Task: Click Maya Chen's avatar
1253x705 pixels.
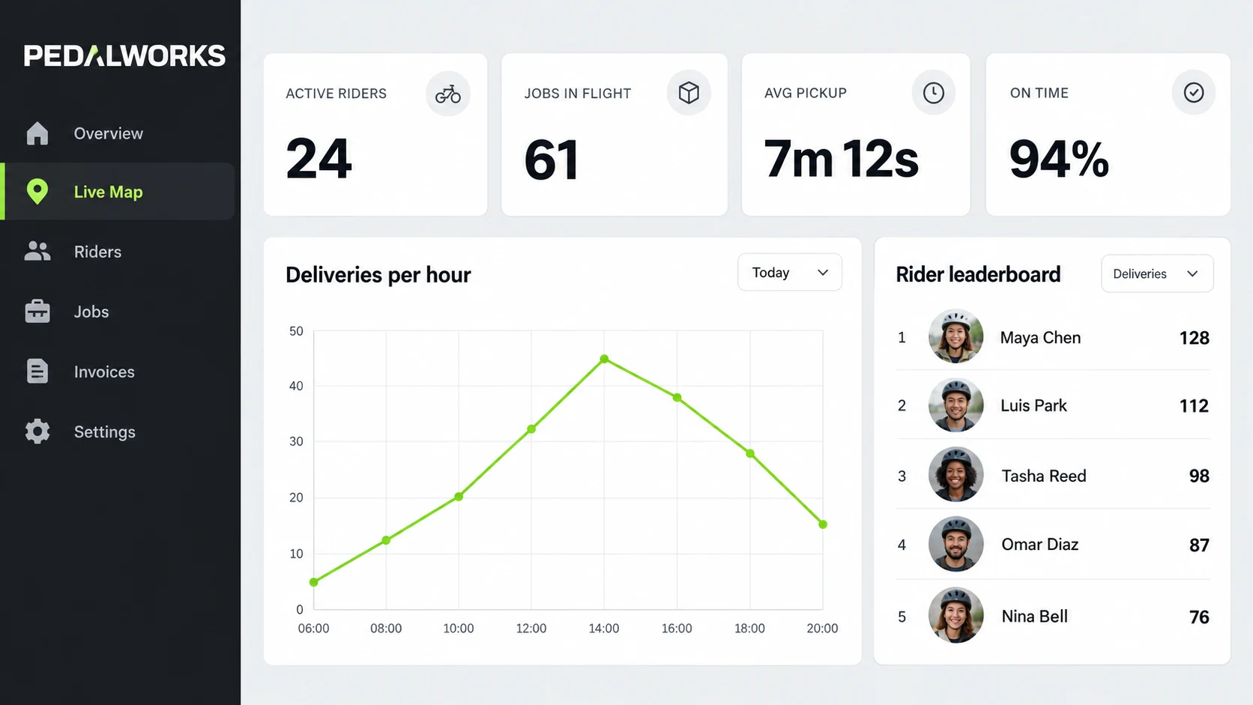Action: coord(955,336)
